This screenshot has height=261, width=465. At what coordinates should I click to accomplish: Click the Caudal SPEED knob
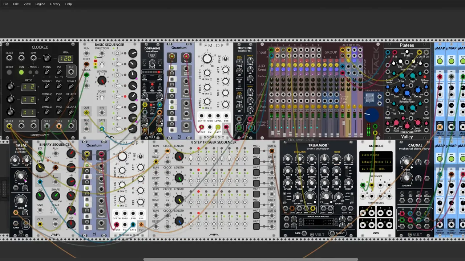[x=407, y=162]
